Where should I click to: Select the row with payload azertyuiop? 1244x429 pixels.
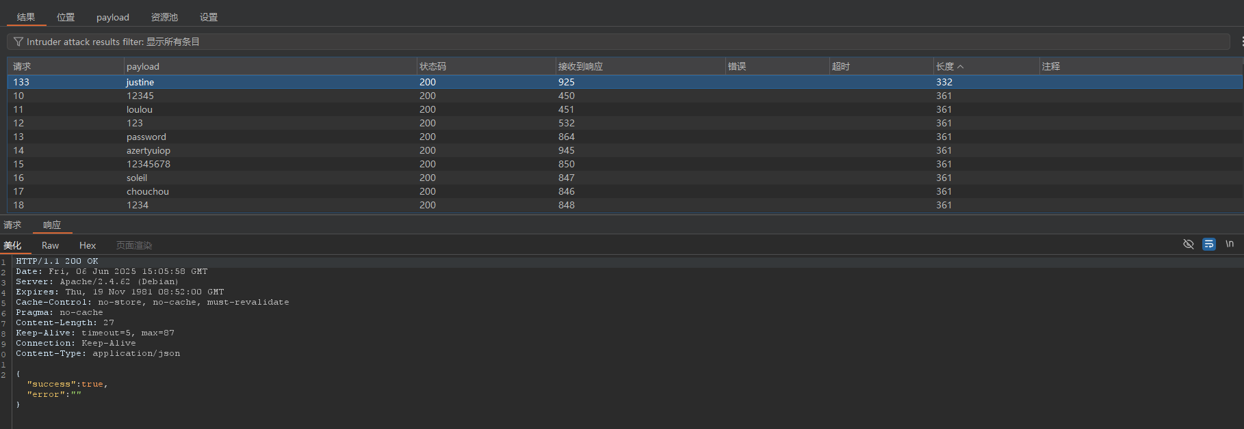(x=148, y=150)
